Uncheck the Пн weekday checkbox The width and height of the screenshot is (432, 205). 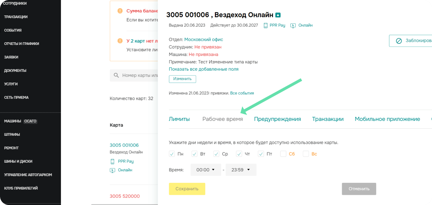tap(172, 154)
